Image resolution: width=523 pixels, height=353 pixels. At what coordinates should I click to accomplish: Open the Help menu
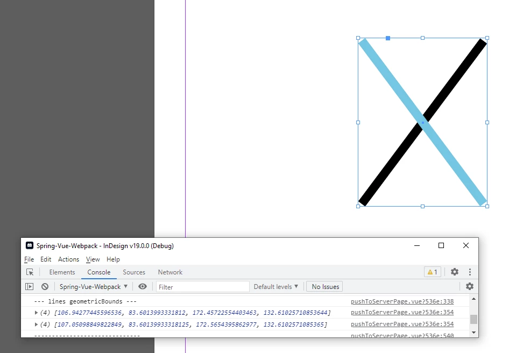(113, 259)
